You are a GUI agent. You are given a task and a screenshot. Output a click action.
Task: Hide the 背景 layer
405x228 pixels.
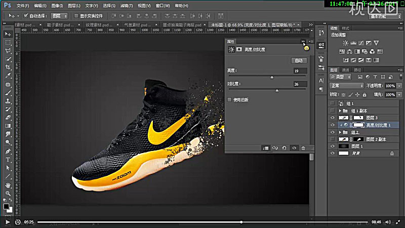[333, 154]
